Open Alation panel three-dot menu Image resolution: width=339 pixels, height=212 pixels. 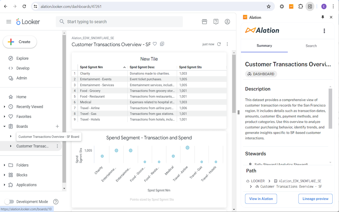click(x=324, y=31)
